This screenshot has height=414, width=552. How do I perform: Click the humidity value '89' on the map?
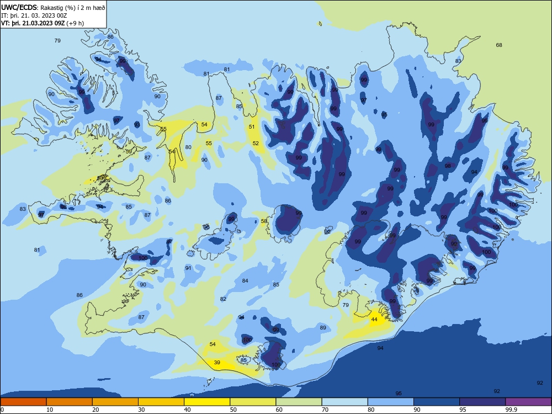323,328
